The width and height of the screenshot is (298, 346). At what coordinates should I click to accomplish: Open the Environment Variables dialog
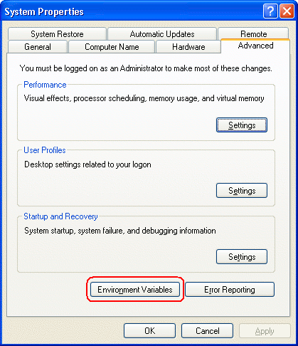(x=135, y=290)
